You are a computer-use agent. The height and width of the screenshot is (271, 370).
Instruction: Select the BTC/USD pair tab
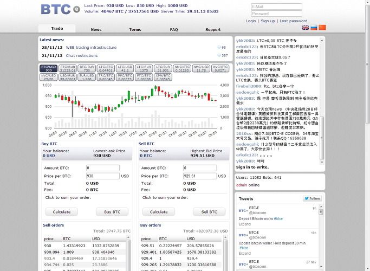48,68
